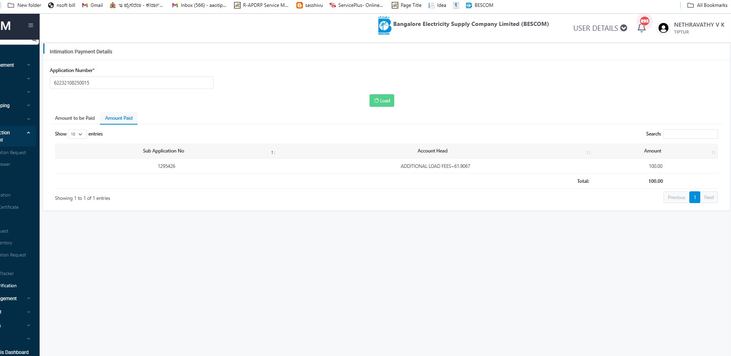Open the sidebar item ending in 'rification'
This screenshot has height=356, width=731.
point(8,286)
